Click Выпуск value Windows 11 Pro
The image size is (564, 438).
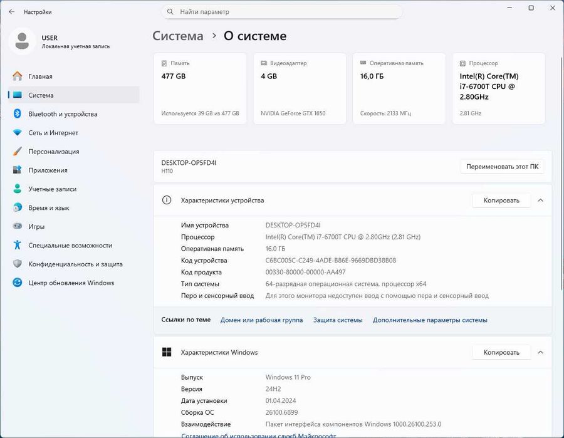[288, 377]
